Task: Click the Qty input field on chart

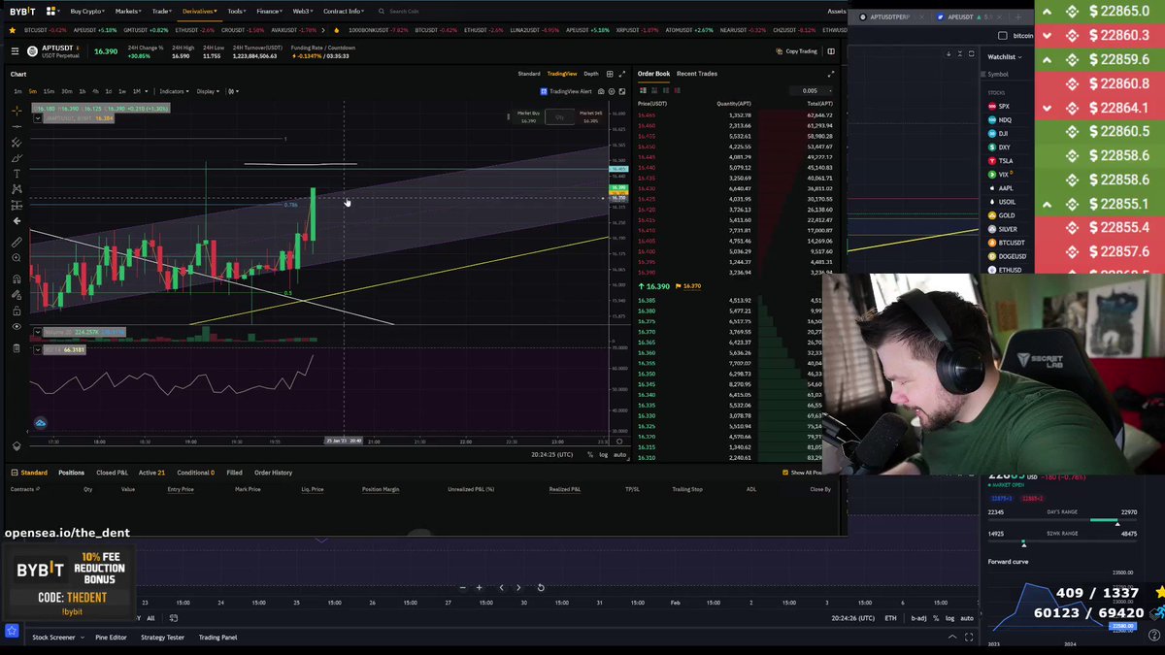Action: [559, 116]
